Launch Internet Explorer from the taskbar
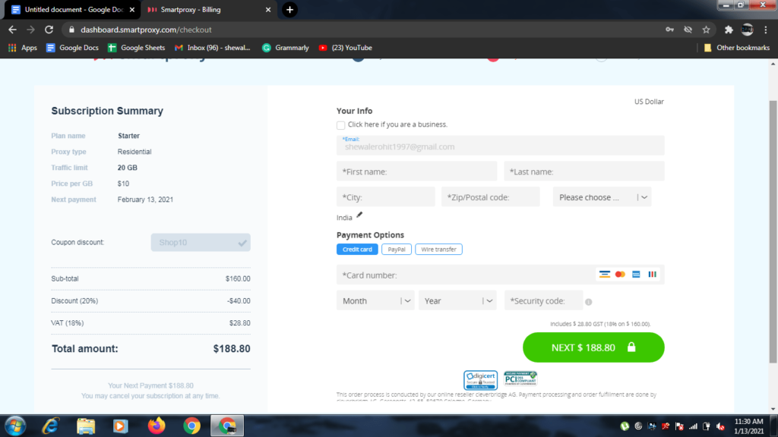The height and width of the screenshot is (437, 778). tap(51, 426)
